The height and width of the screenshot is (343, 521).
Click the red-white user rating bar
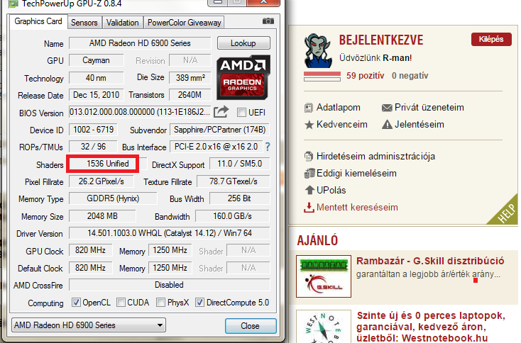pos(322,77)
